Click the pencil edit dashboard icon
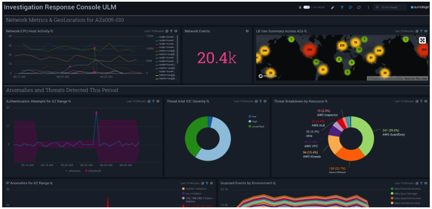432x209 pixels. pos(332,7)
